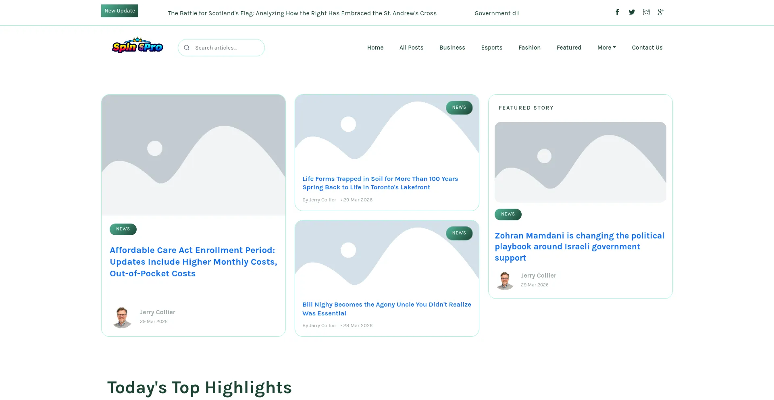Focus the Search articles input field
774x400 pixels.
pos(221,48)
